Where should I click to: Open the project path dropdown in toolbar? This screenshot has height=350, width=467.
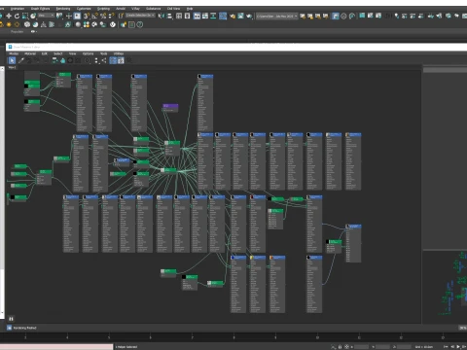(x=277, y=16)
